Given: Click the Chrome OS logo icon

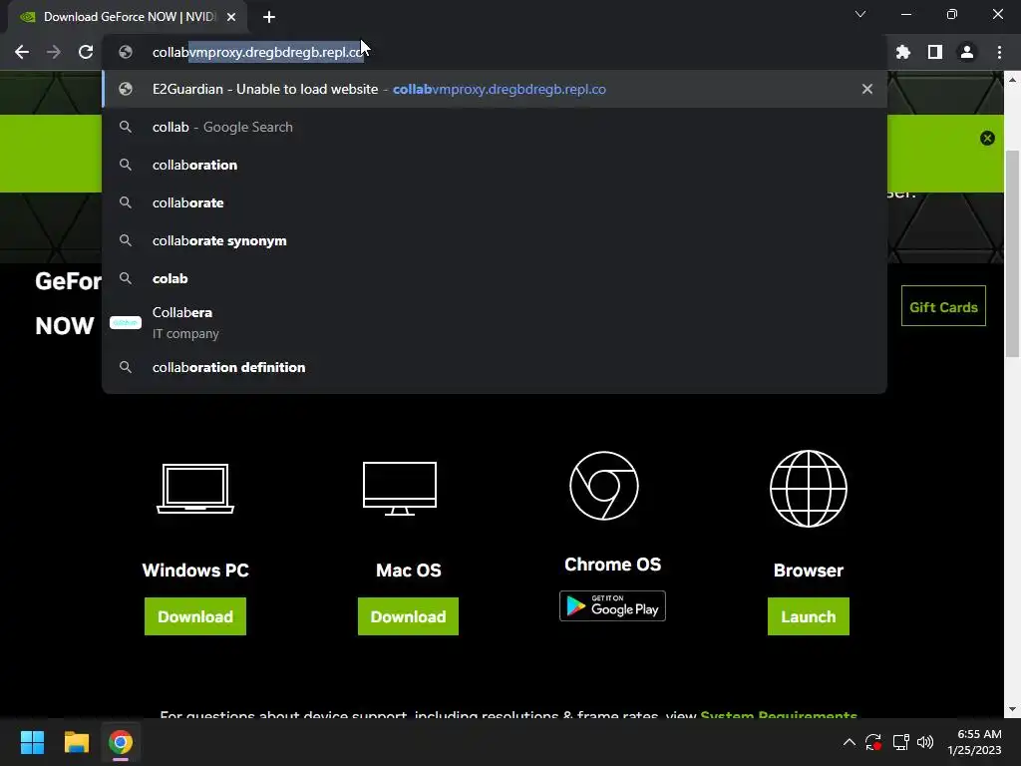Looking at the screenshot, I should pyautogui.click(x=604, y=486).
